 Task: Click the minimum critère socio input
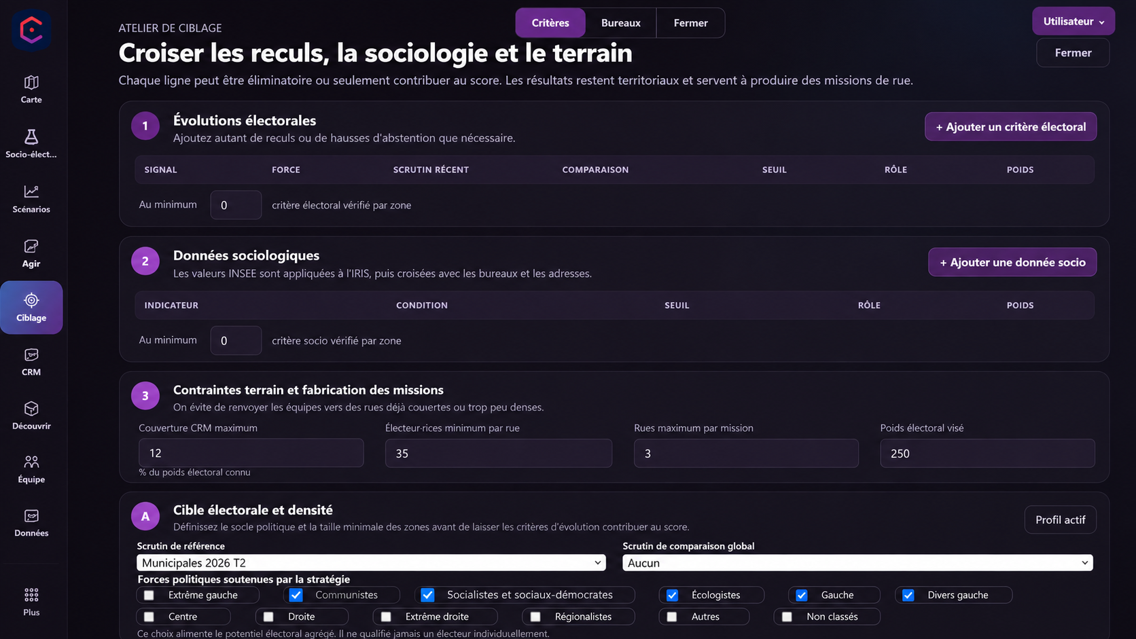coord(236,341)
